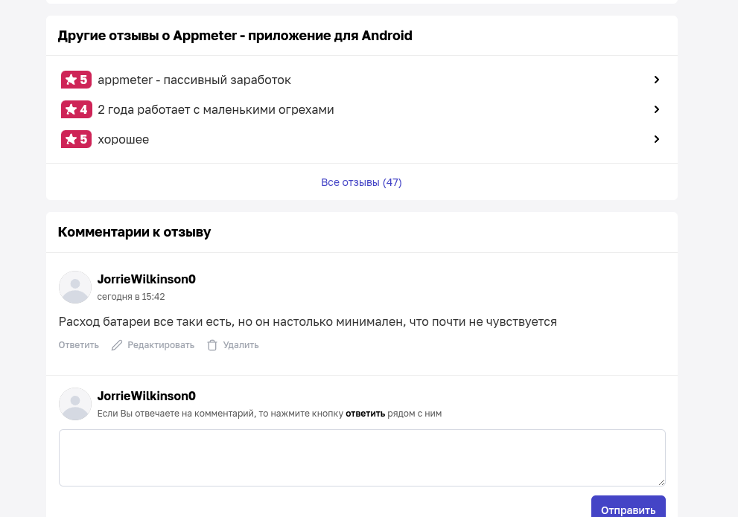The height and width of the screenshot is (517, 738).
Task: View 'Все отзывы (47)' link
Action: pyautogui.click(x=361, y=182)
